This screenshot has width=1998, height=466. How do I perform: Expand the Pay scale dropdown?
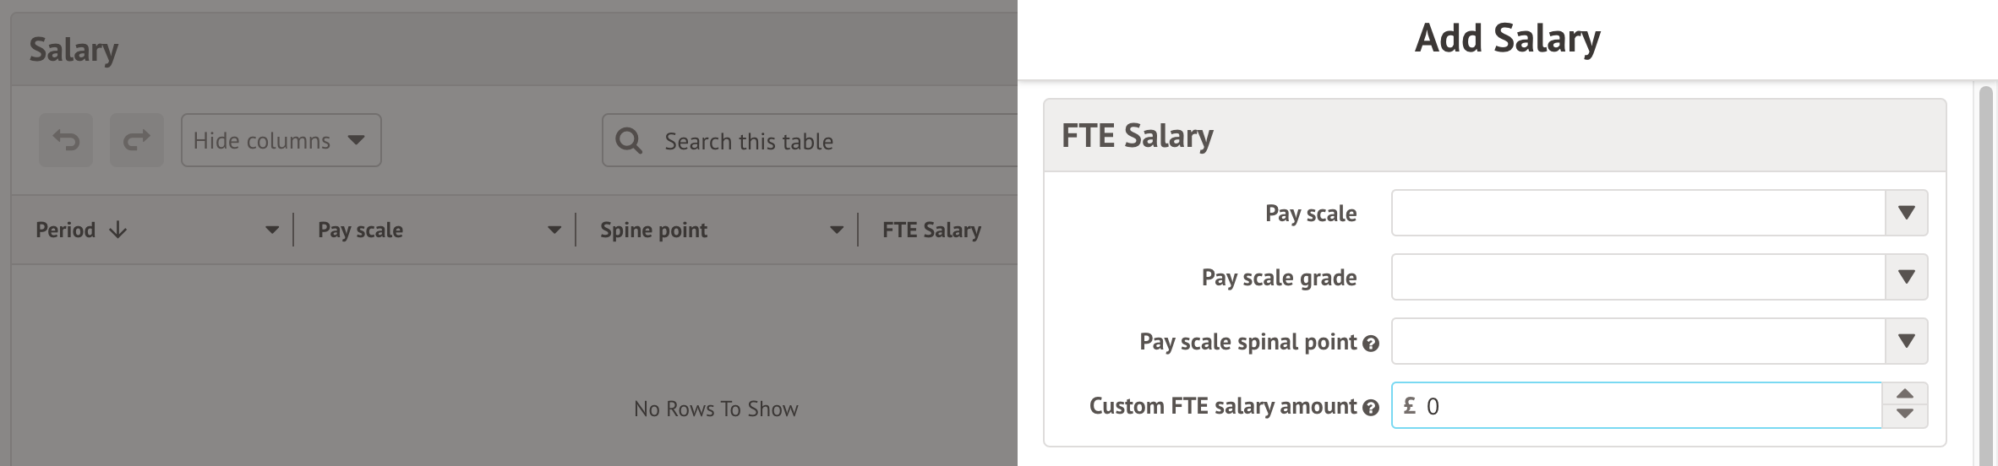1906,213
